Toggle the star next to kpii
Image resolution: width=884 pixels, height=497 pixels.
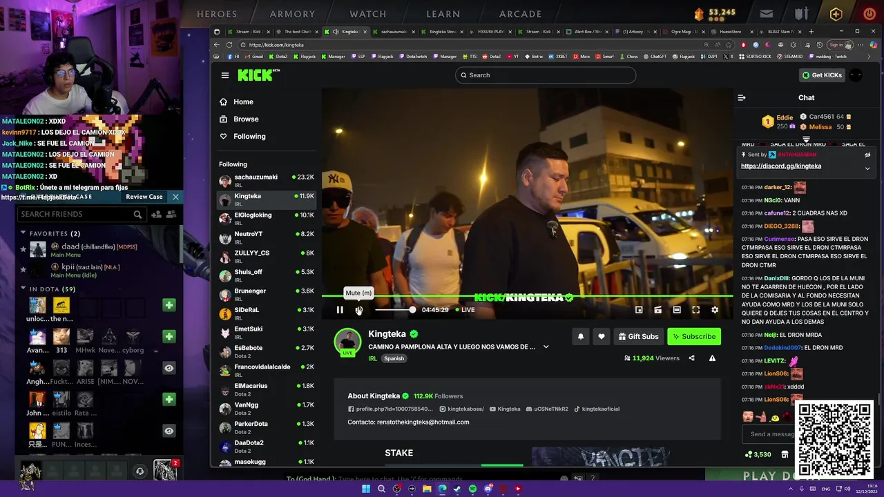tap(23, 269)
